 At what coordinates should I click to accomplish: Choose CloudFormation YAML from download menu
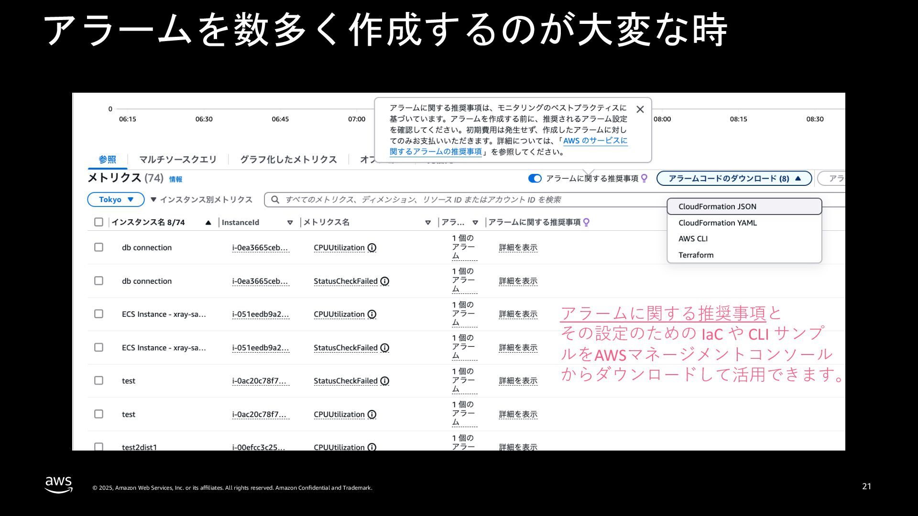coord(717,223)
